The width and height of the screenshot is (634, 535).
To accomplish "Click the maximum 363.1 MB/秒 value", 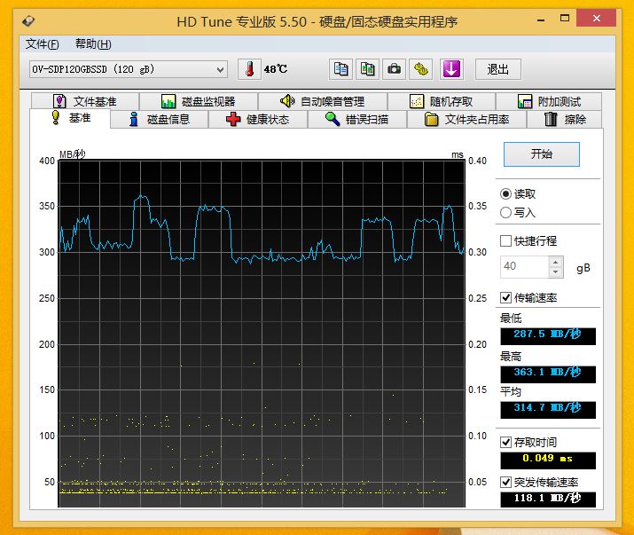I will click(548, 374).
